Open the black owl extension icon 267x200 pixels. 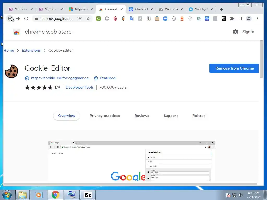point(223,18)
